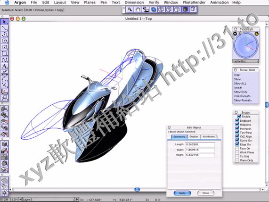
Task: Select the Text tool (A icon)
Action: [4, 67]
